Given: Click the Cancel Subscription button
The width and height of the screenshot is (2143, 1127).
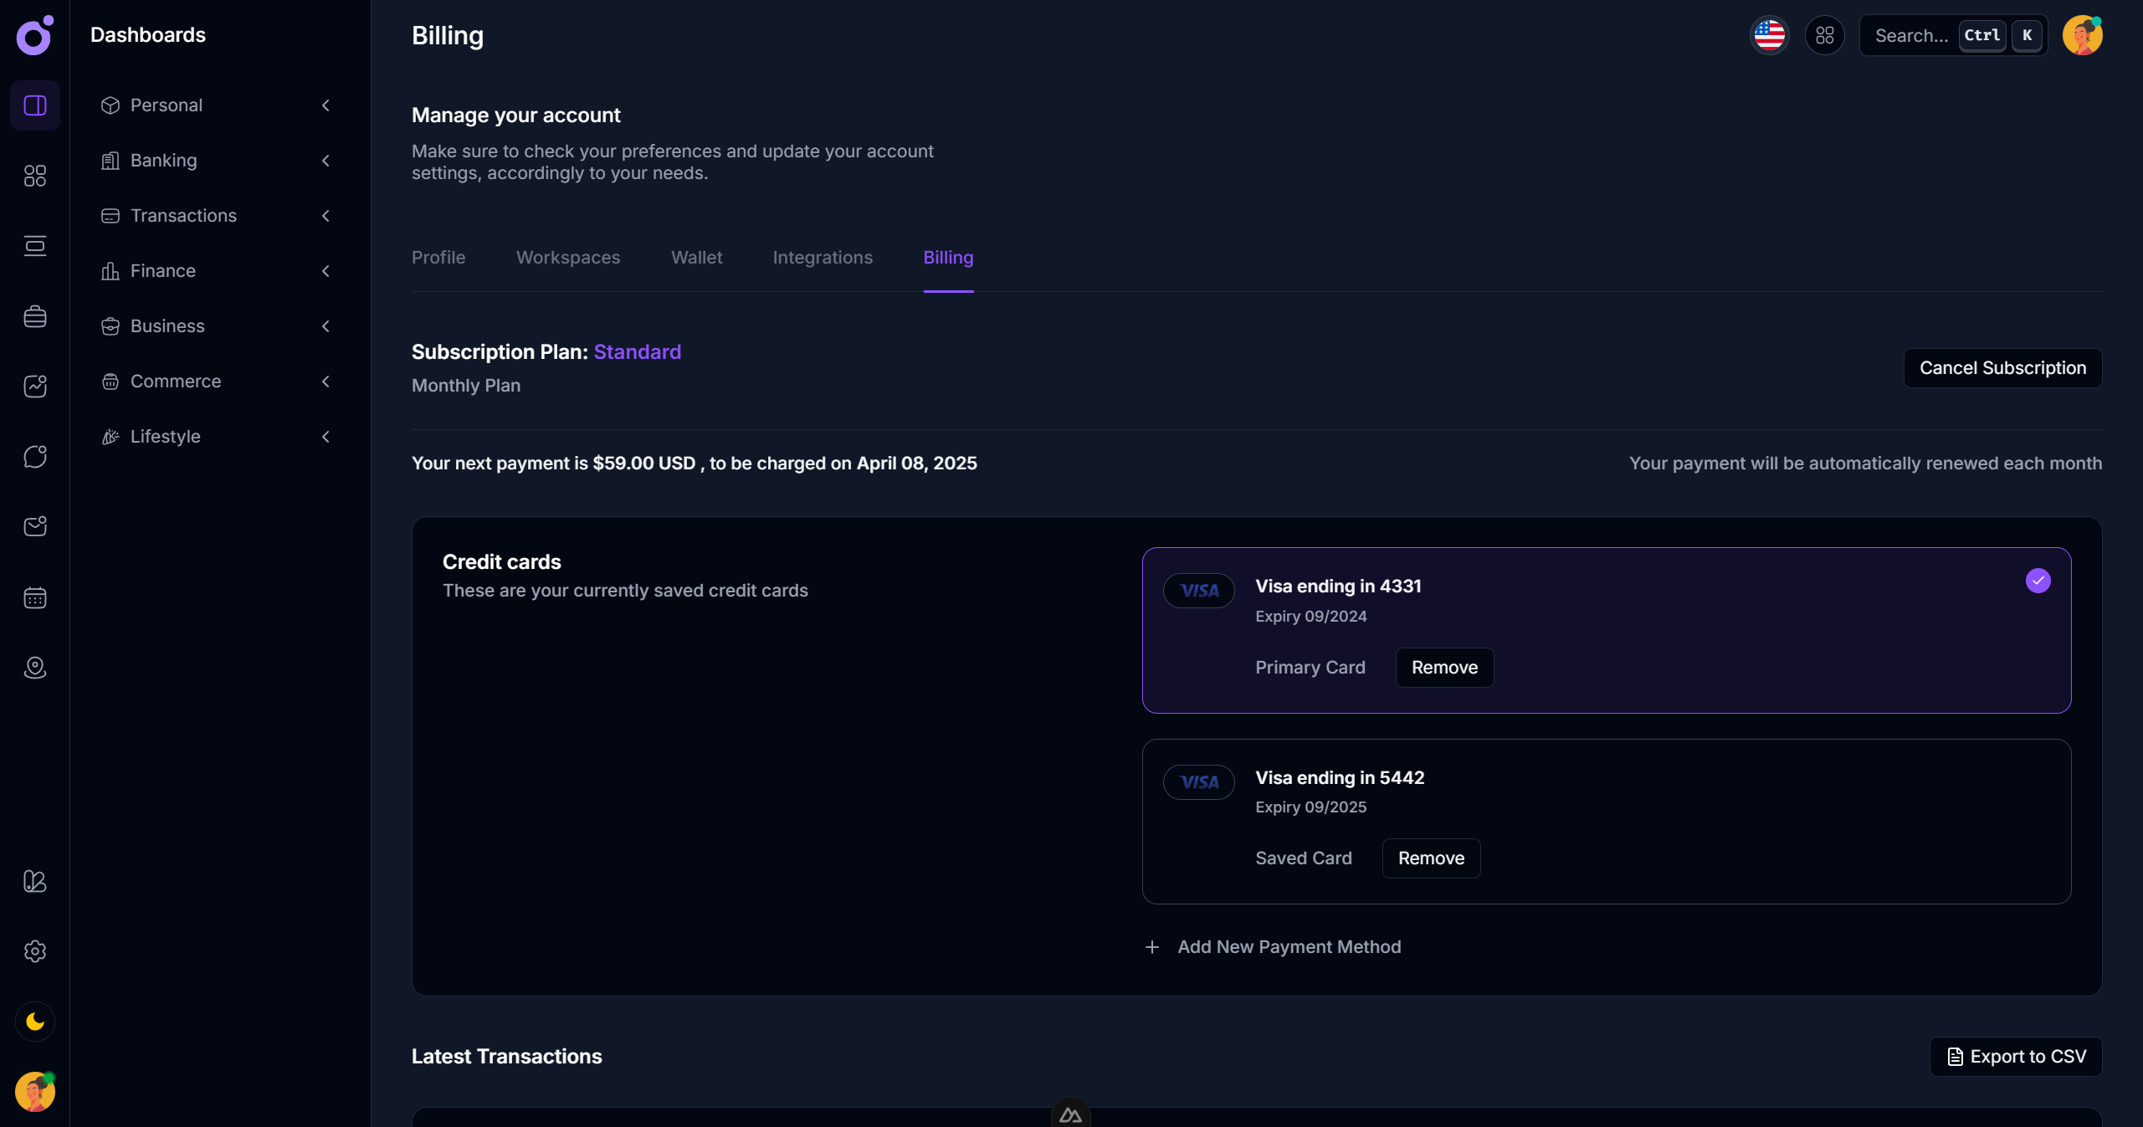Looking at the screenshot, I should pyautogui.click(x=2003, y=368).
